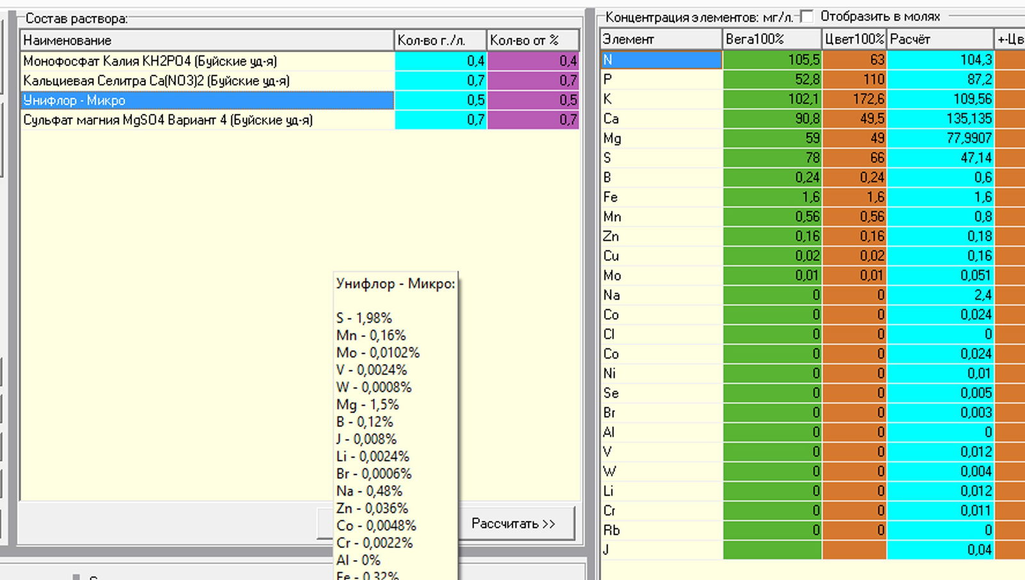Select the element Cl row
1025x580 pixels.
[x=661, y=334]
